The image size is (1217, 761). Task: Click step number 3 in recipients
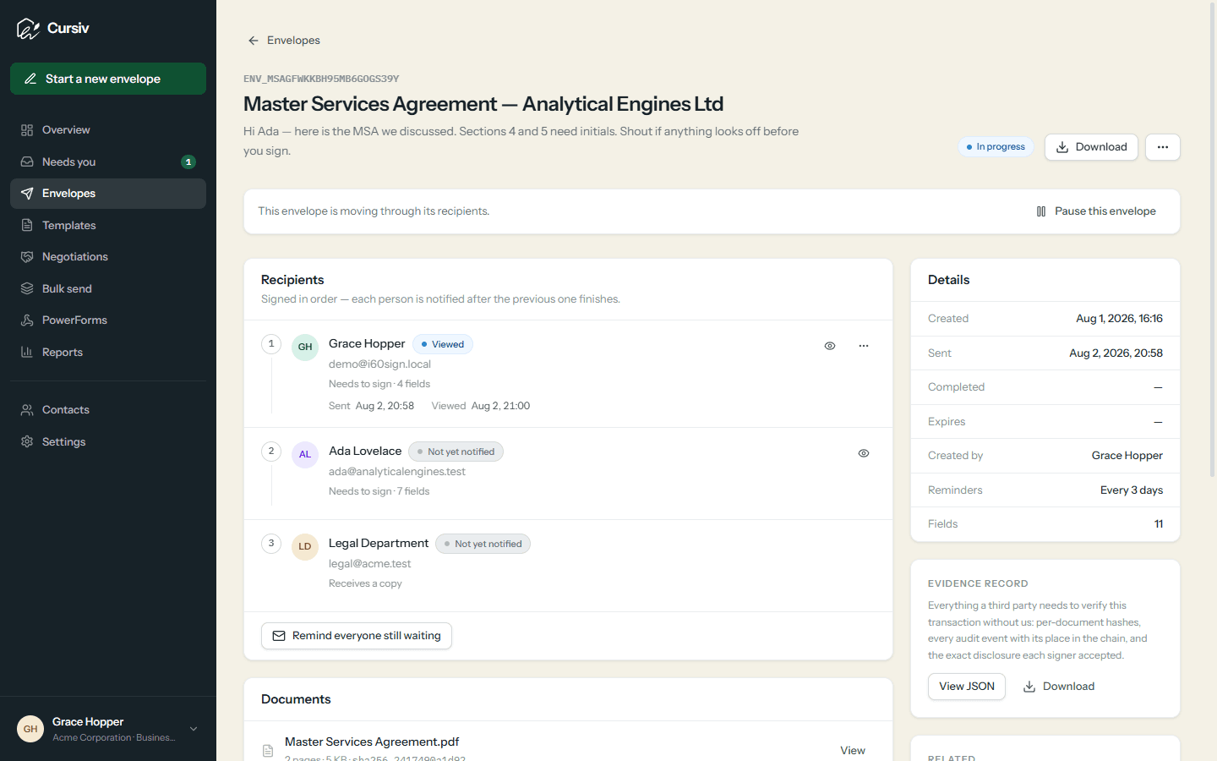click(x=271, y=543)
